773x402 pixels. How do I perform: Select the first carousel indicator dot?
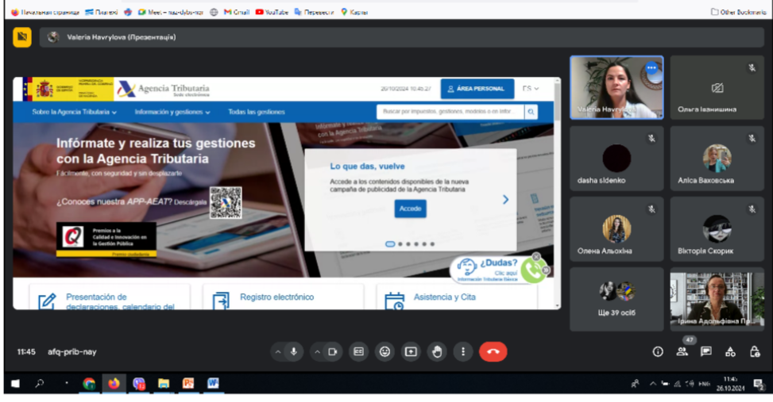[x=390, y=244]
